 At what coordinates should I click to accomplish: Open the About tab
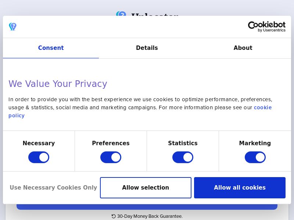click(243, 48)
